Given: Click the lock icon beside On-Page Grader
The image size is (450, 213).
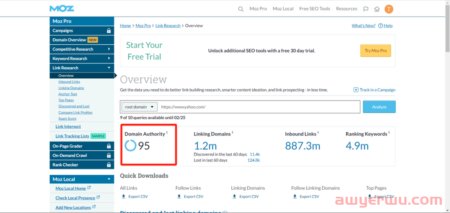Looking at the screenshot, I should coord(109,146).
